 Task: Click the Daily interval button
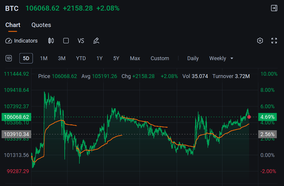coord(193,58)
